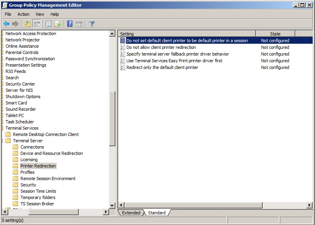This screenshot has width=315, height=225.
Task: Click the Connections folder icon
Action: pos(15,147)
